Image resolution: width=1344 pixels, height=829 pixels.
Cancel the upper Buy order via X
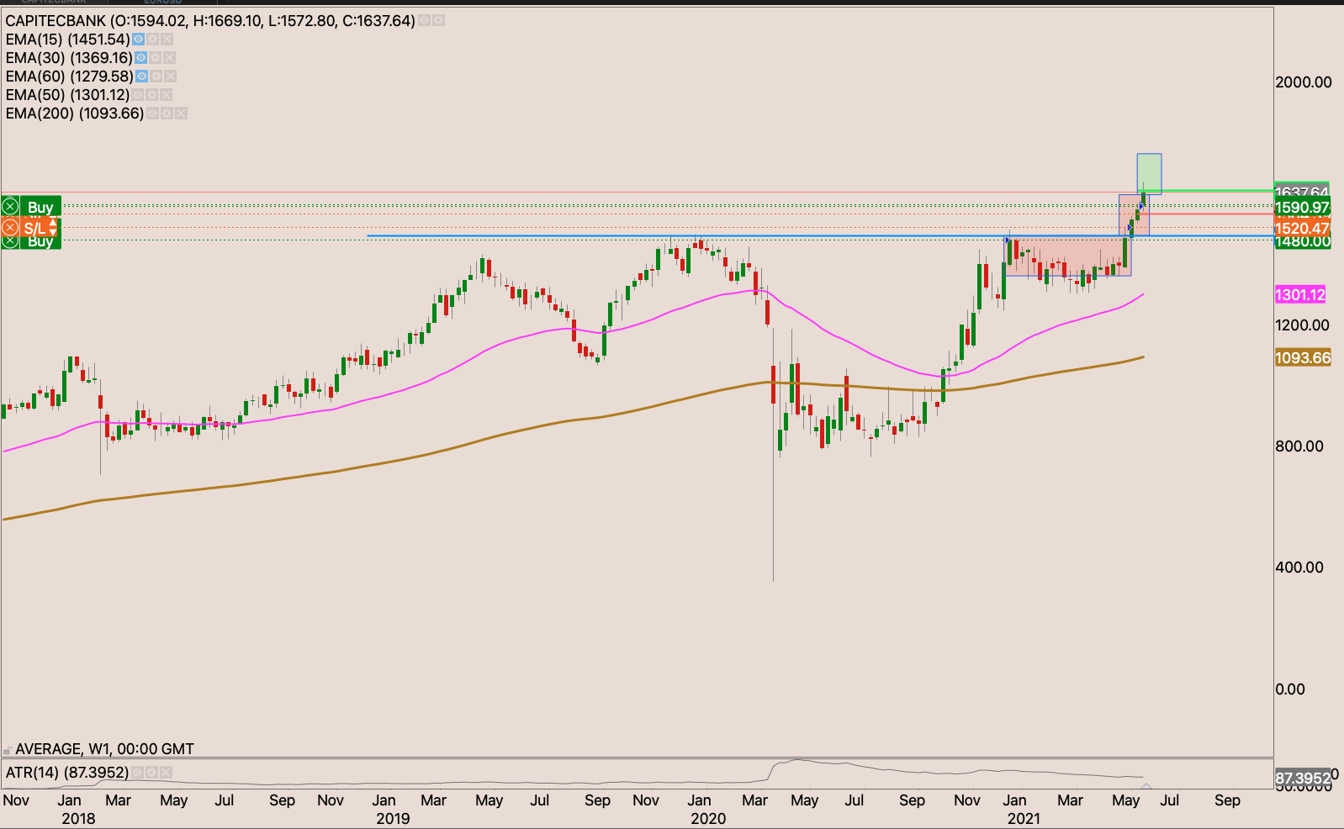tap(10, 207)
